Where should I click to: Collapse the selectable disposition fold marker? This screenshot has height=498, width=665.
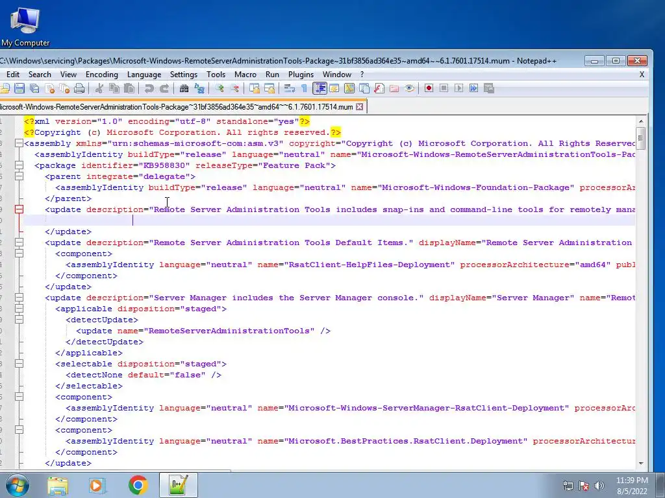click(x=19, y=363)
